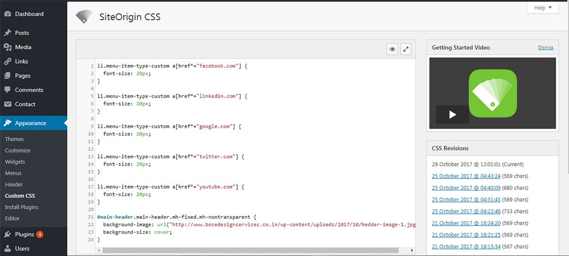Screen dimensions: 569x256
Task: Click the Contact envelope icon
Action: pos(8,104)
